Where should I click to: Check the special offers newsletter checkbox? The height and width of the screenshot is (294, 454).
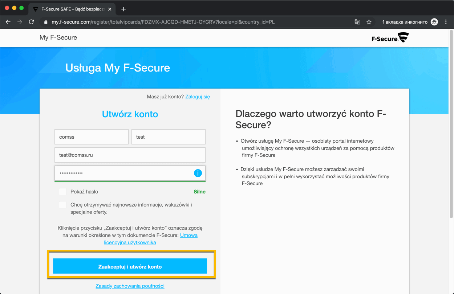[x=62, y=204]
